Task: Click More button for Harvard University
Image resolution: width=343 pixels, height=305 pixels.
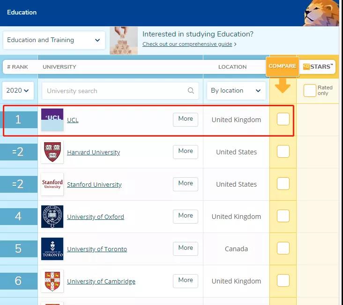Action: coord(186,152)
